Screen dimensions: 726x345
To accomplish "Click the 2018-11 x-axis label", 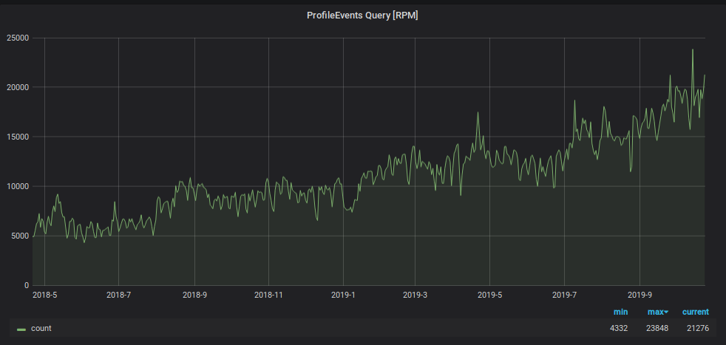I will point(268,294).
